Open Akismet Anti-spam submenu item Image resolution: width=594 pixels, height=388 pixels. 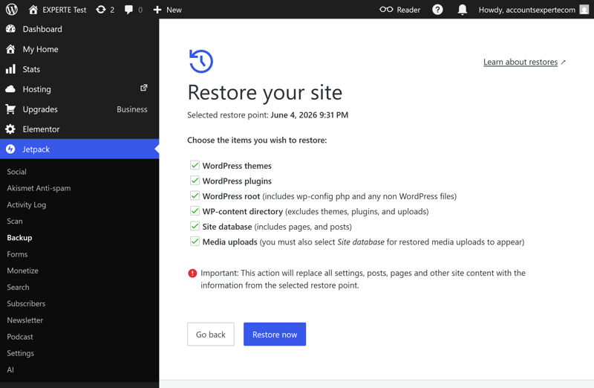[39, 188]
